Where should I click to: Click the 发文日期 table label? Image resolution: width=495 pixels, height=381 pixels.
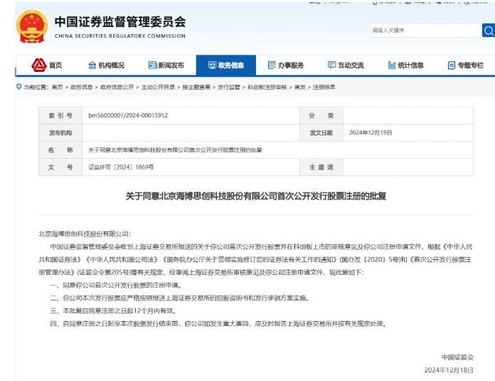[x=321, y=132]
